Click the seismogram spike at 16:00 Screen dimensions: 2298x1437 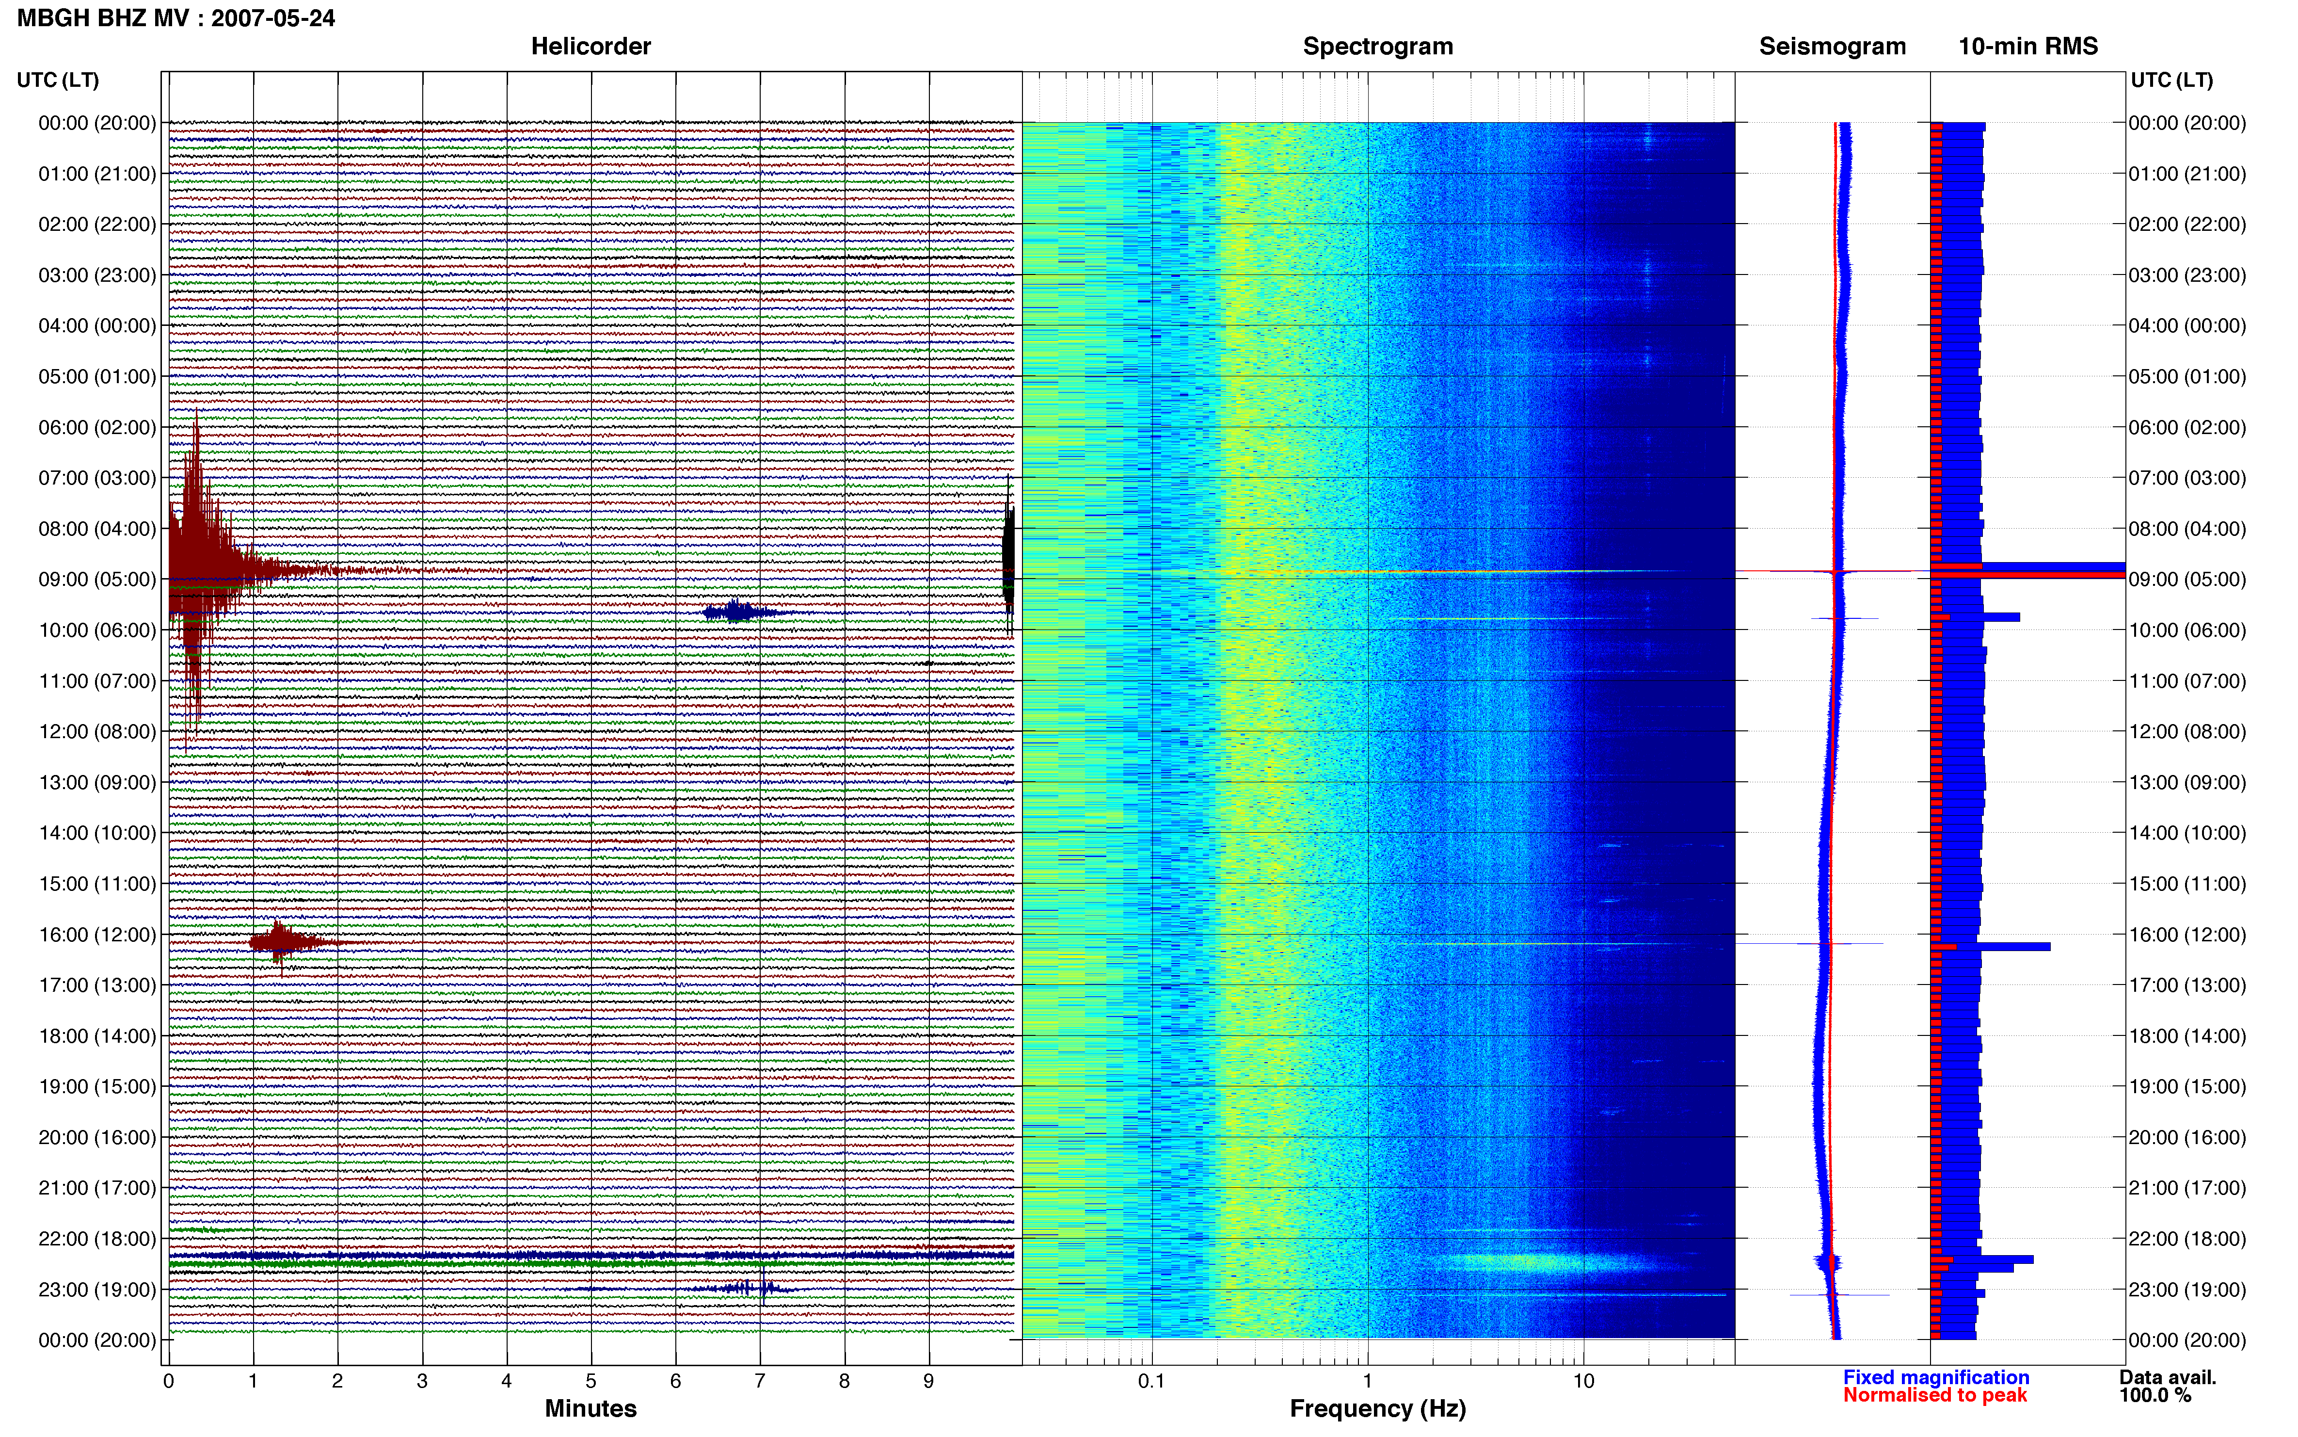(x=1810, y=944)
